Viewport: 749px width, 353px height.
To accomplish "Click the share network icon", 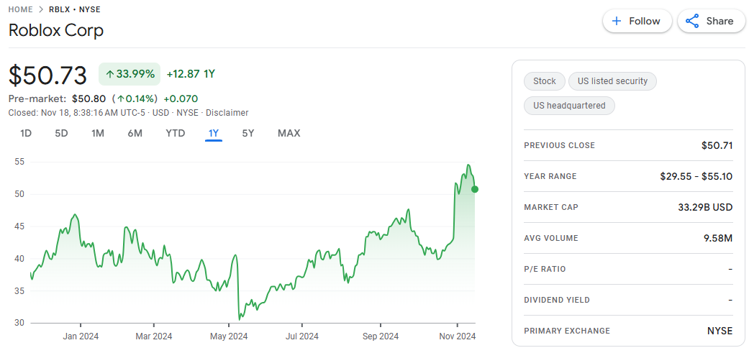I will coord(692,21).
